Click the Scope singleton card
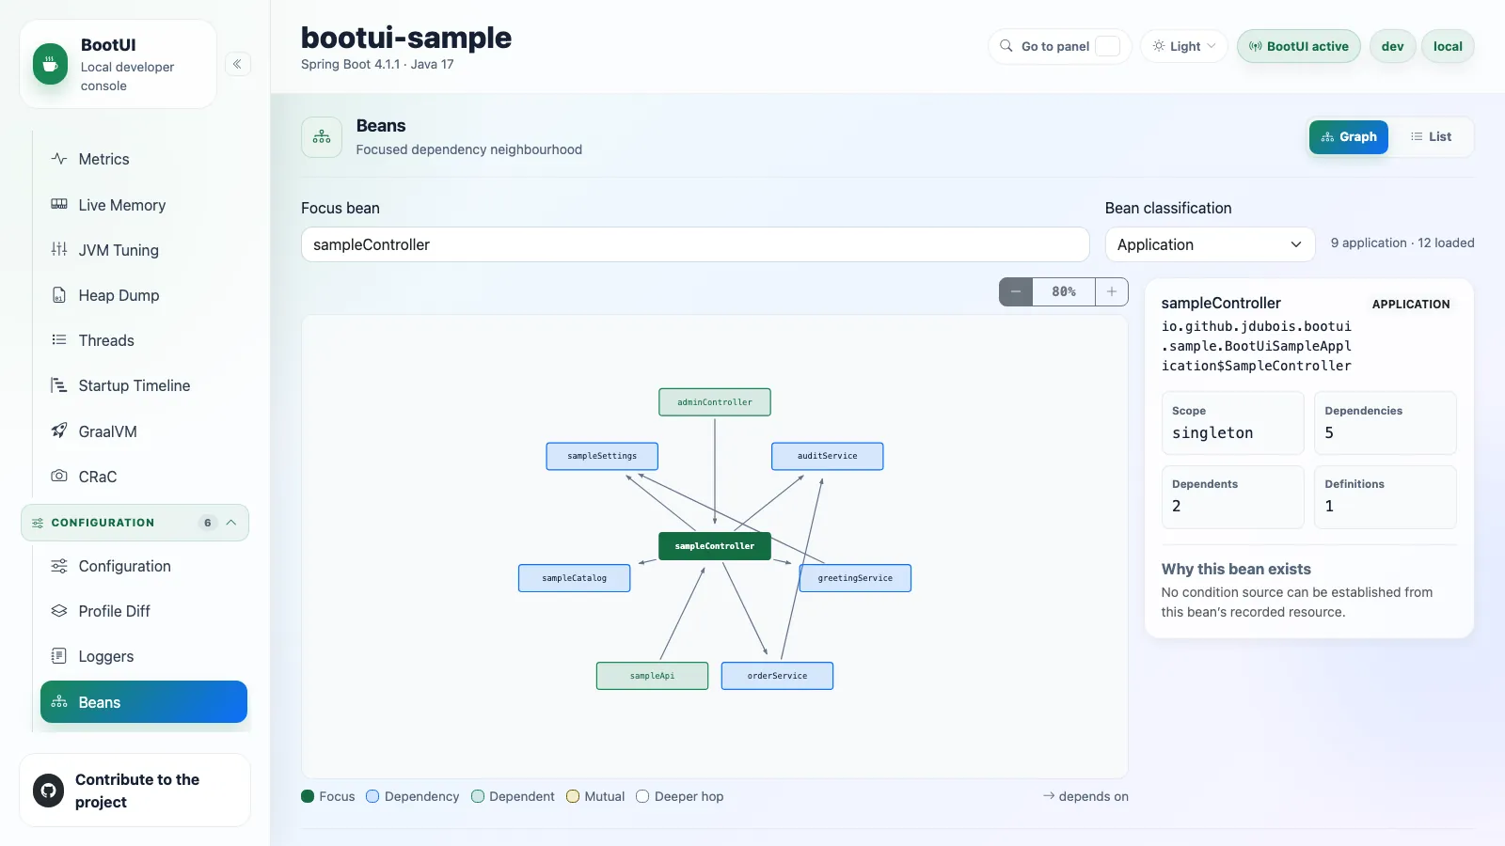 (x=1233, y=423)
